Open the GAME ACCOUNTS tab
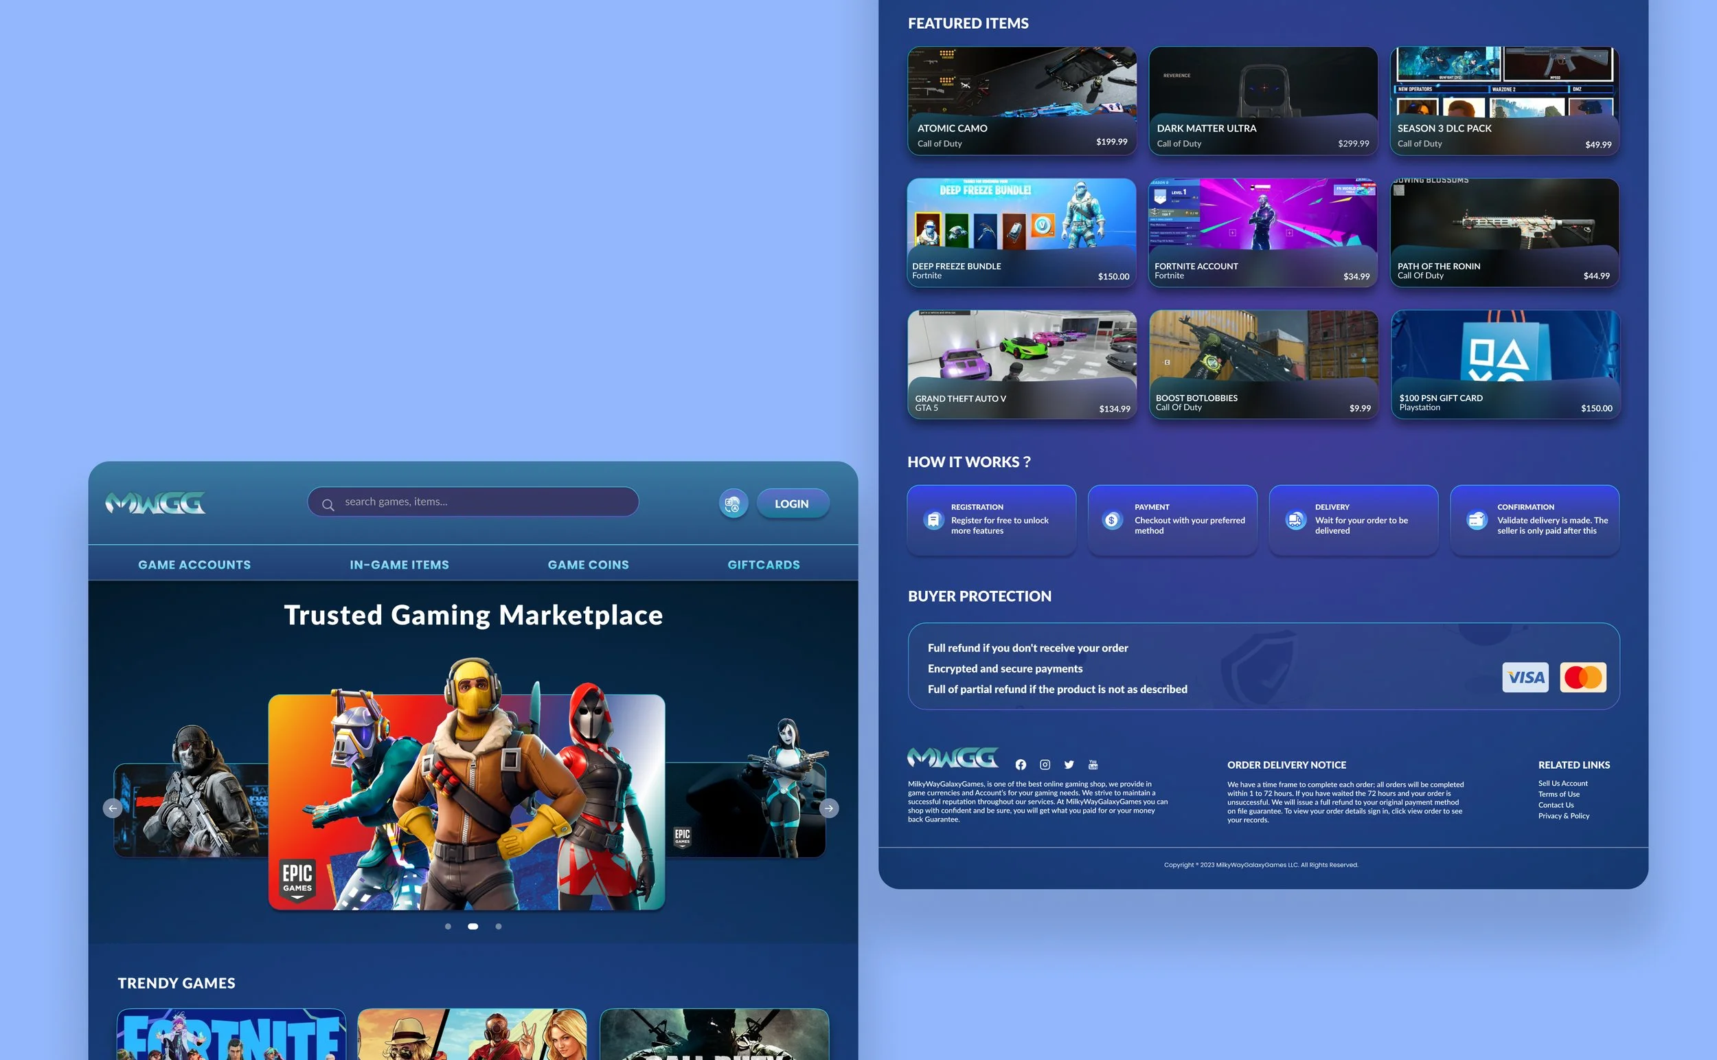The height and width of the screenshot is (1060, 1717). point(194,565)
